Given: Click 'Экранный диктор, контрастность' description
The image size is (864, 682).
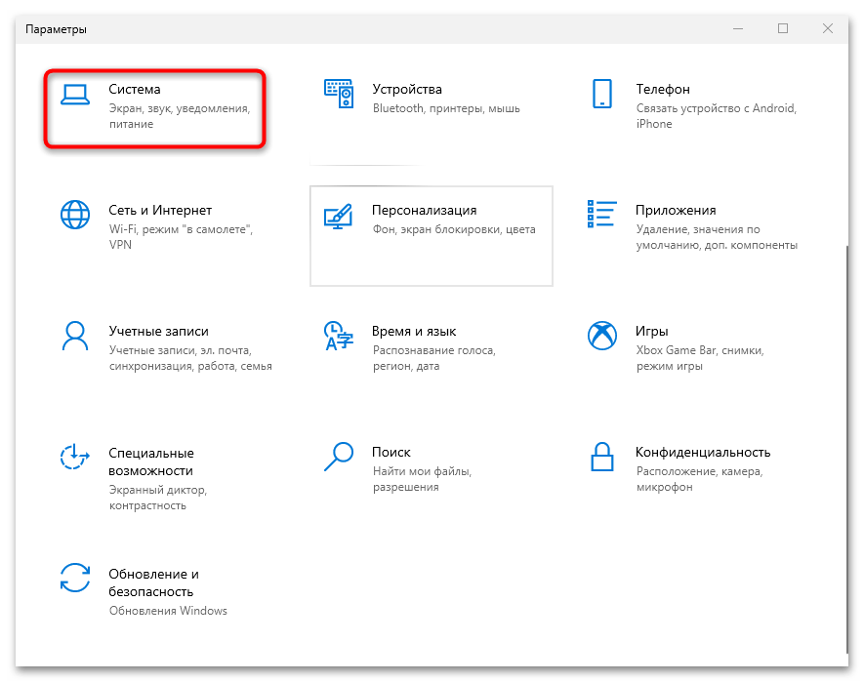Looking at the screenshot, I should click(x=157, y=498).
